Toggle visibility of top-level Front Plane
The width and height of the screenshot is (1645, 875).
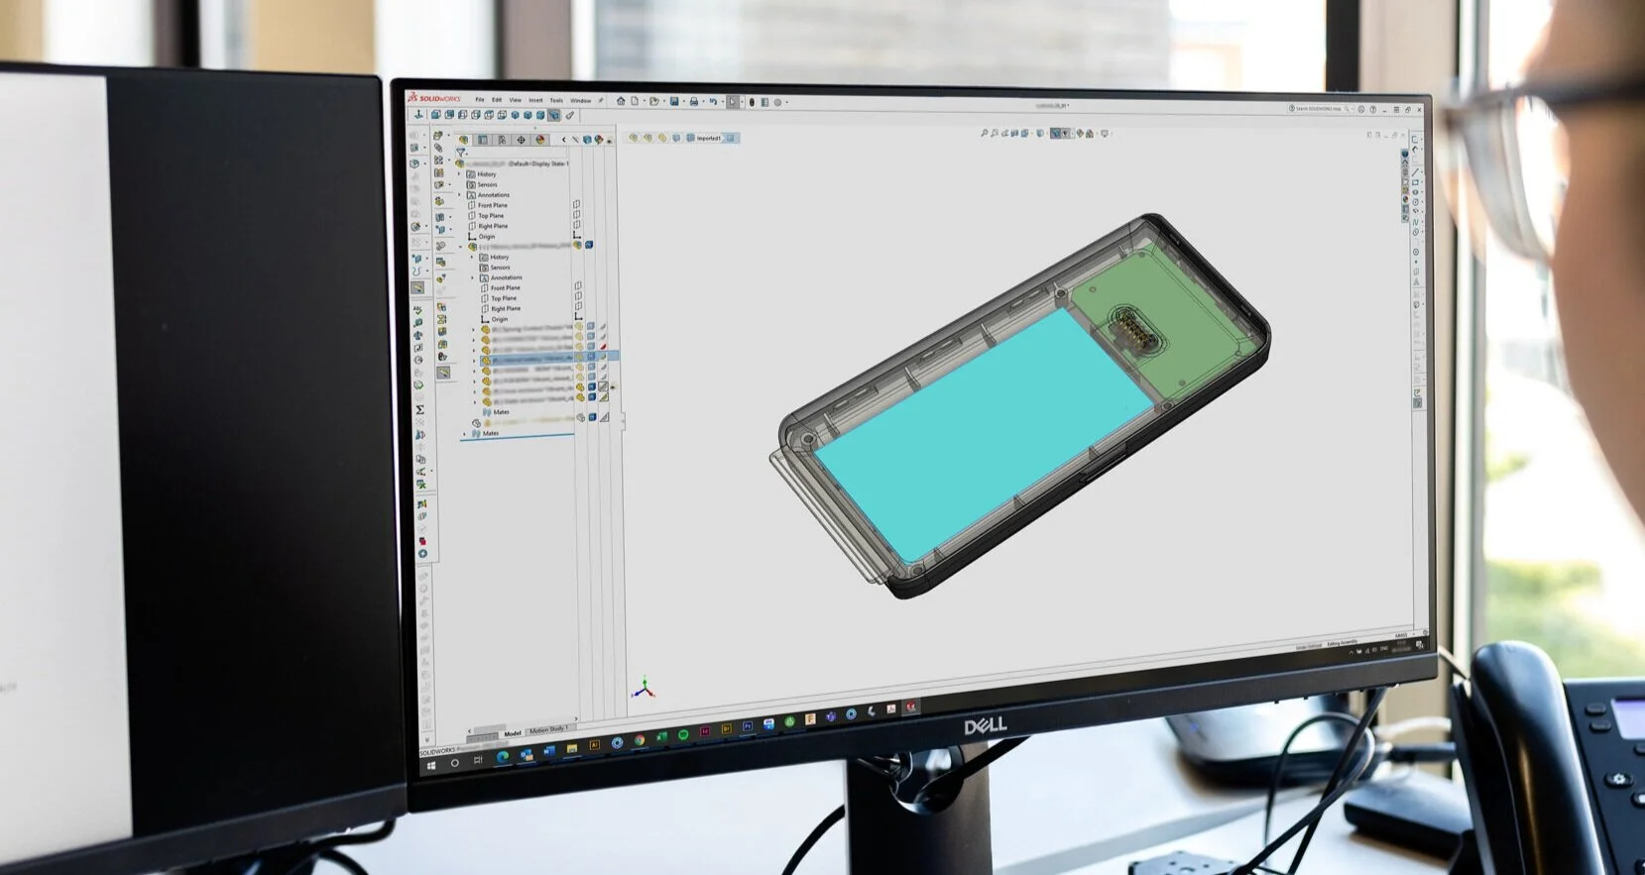577,203
